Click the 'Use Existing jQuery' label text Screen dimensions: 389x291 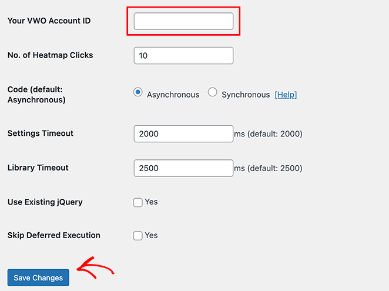tap(45, 202)
